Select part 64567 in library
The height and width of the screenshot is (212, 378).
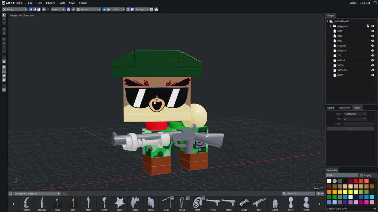point(291,204)
